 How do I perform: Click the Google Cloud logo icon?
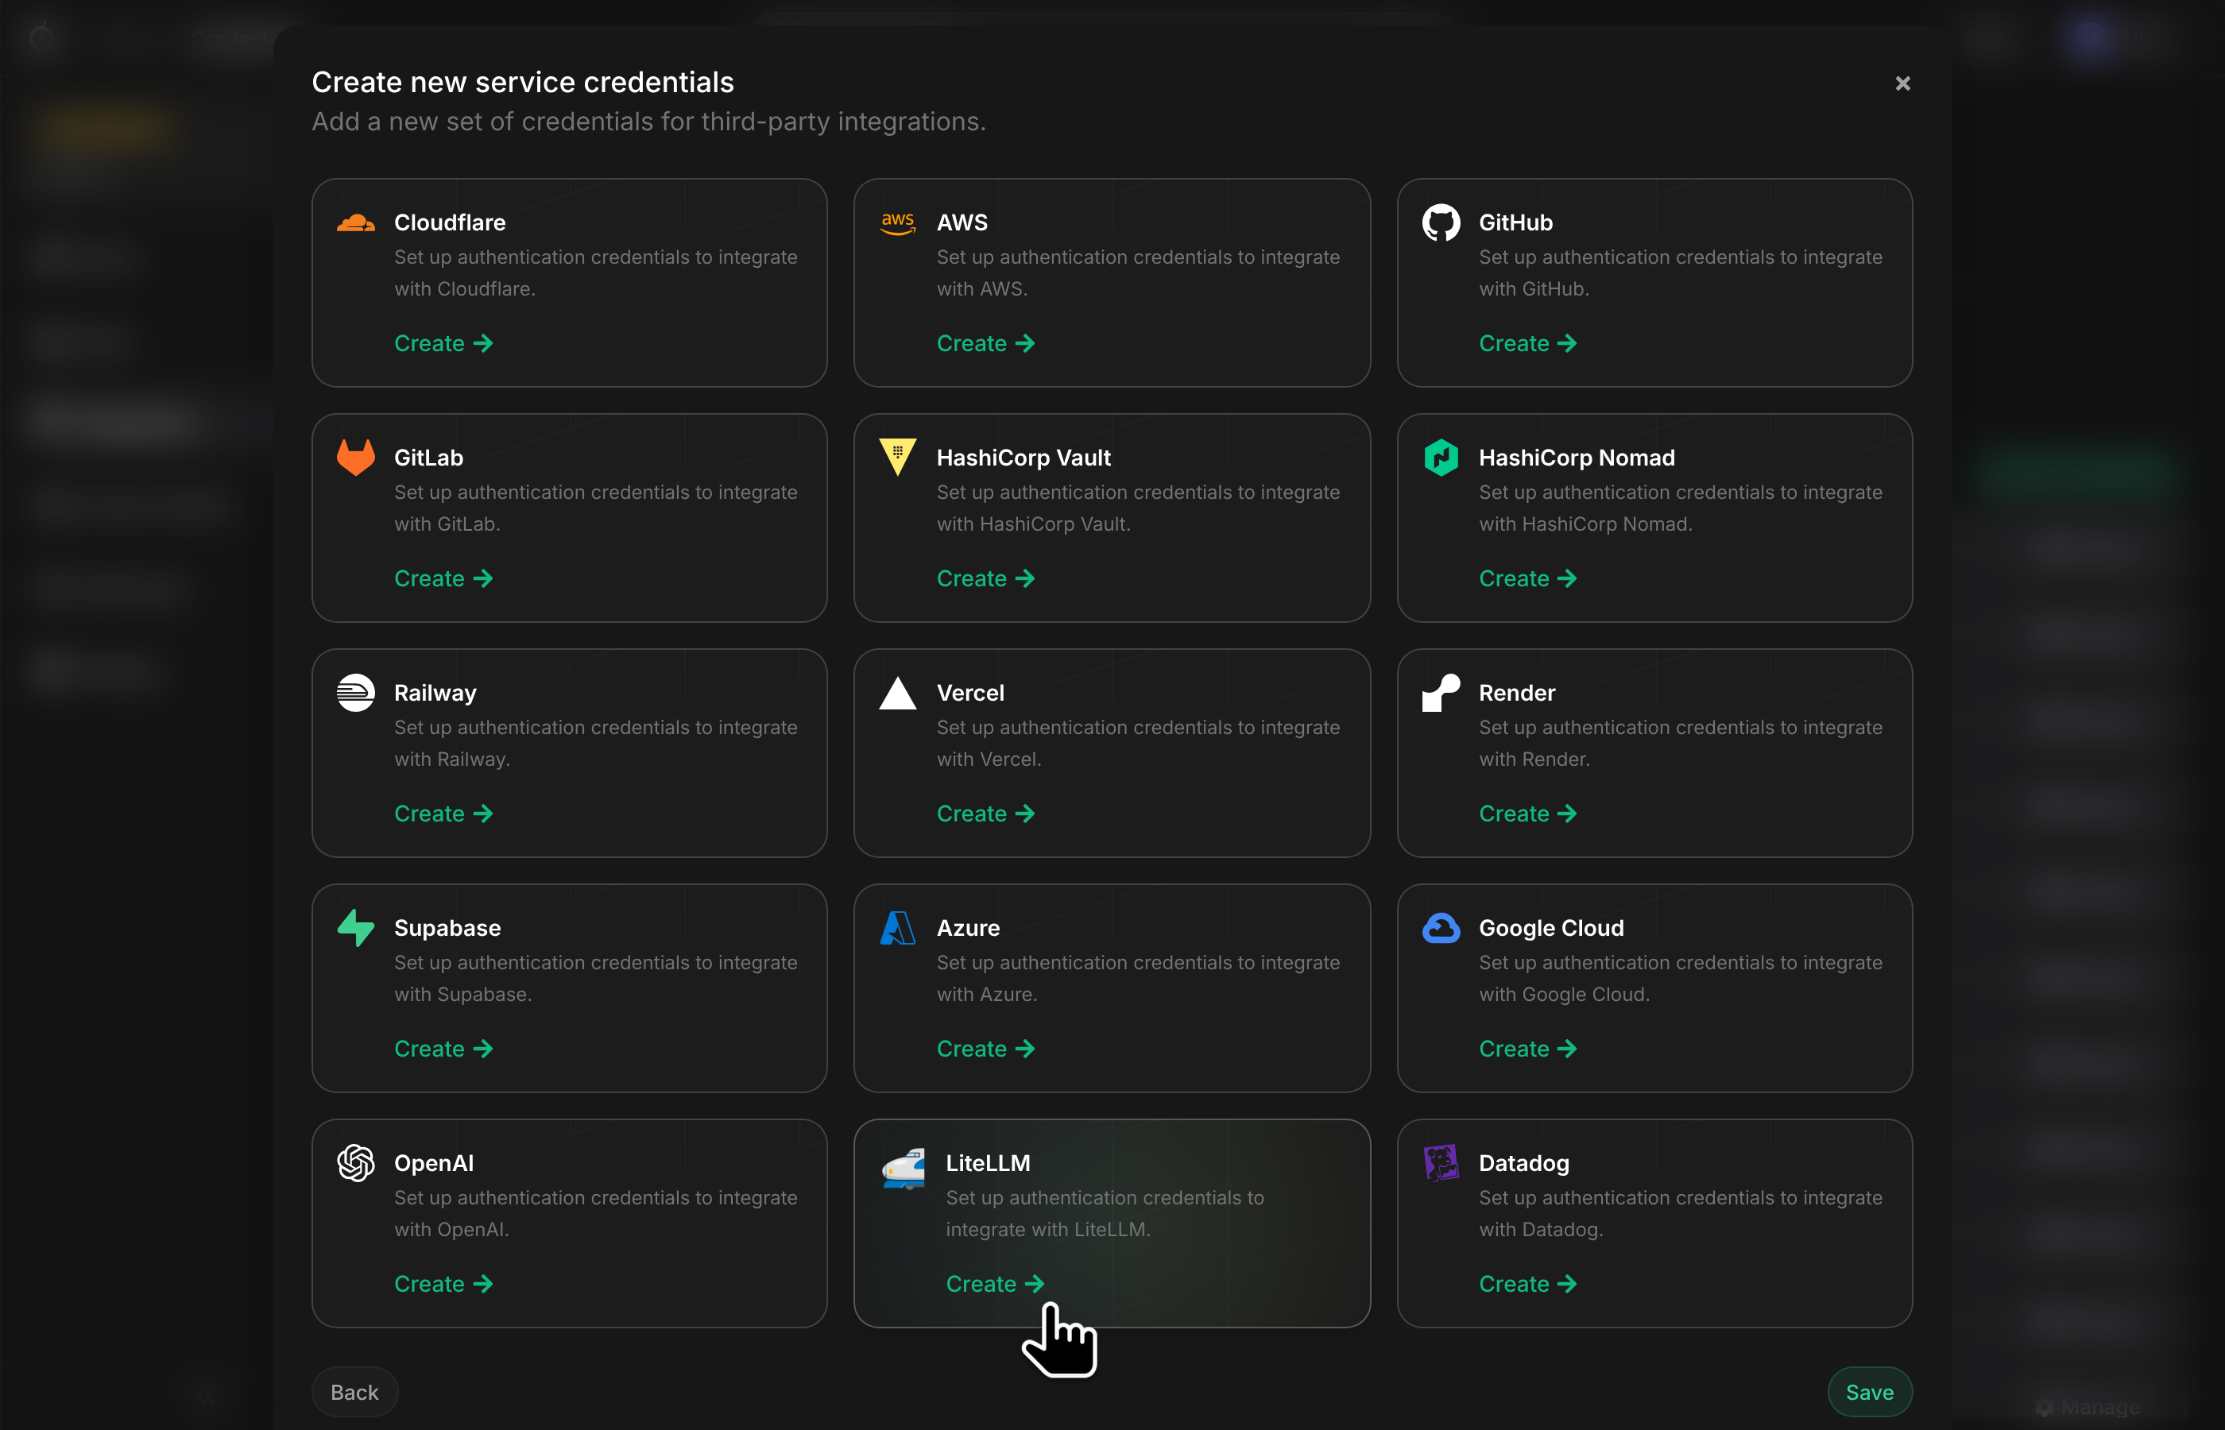pos(1441,928)
